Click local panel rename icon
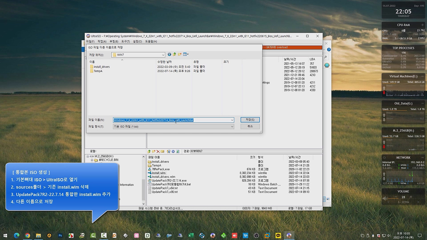Image resolution: width=427 pixels, height=240 pixels. point(162,151)
